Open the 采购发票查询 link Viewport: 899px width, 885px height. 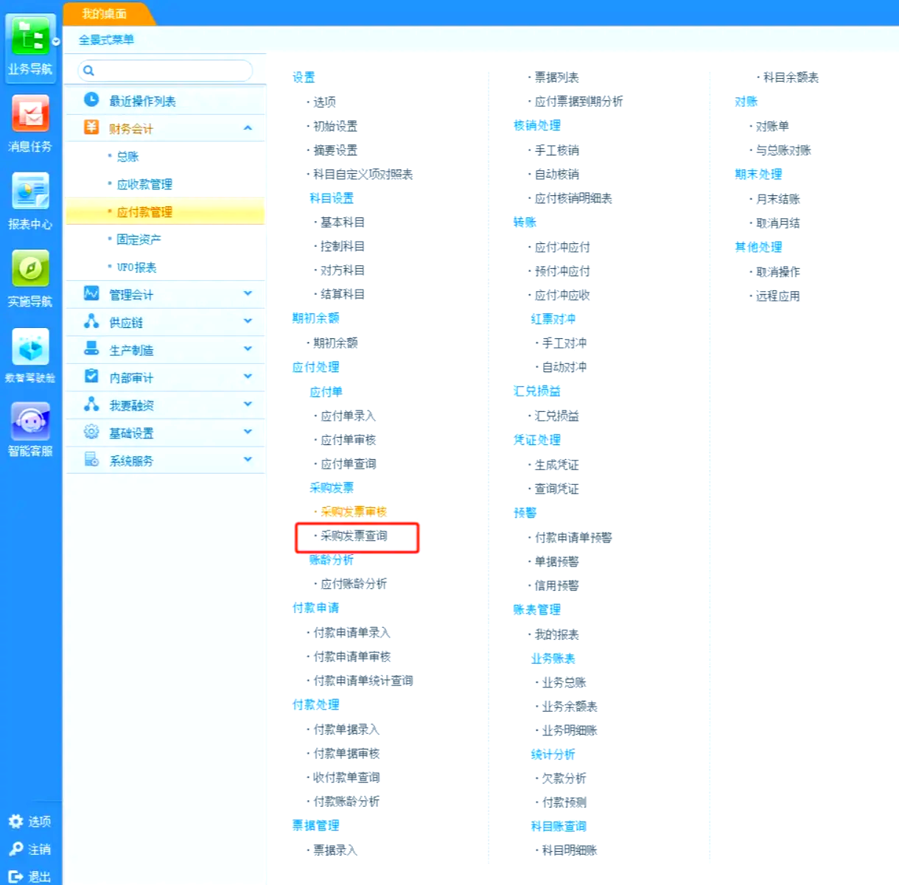(354, 536)
